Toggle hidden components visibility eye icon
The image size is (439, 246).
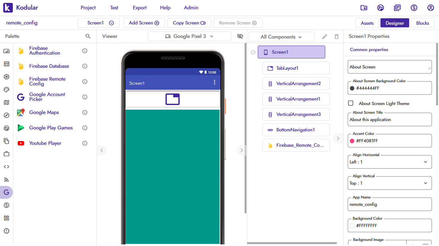[240, 36]
